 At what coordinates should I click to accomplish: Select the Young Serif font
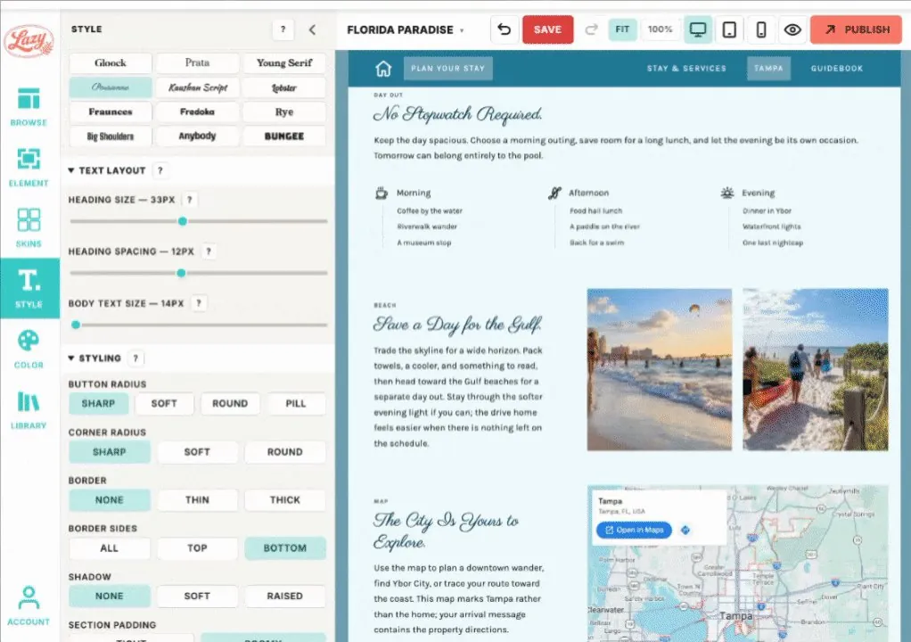coord(284,62)
